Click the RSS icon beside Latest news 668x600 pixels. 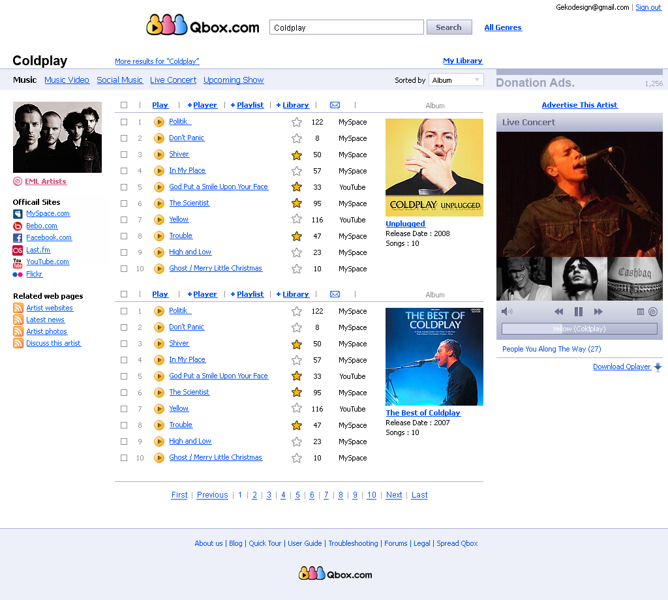(18, 320)
